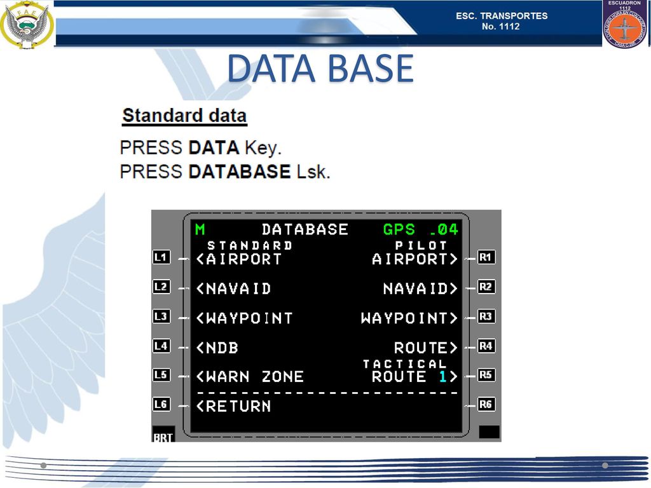Select the pilot WAYPOINT> entry

pos(409,318)
